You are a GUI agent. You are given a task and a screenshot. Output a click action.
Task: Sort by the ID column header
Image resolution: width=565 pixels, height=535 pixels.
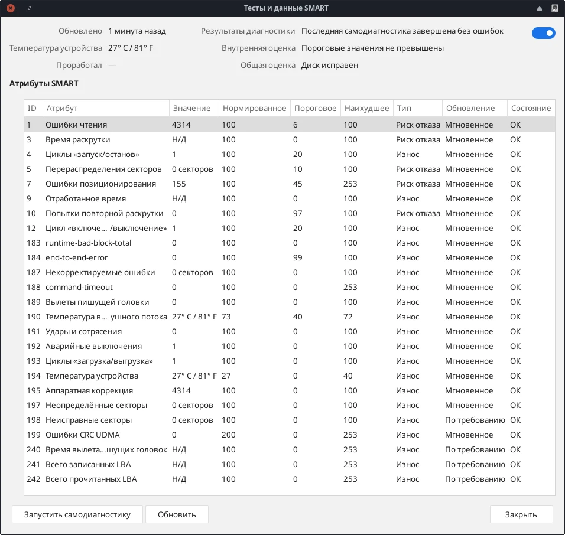click(33, 109)
